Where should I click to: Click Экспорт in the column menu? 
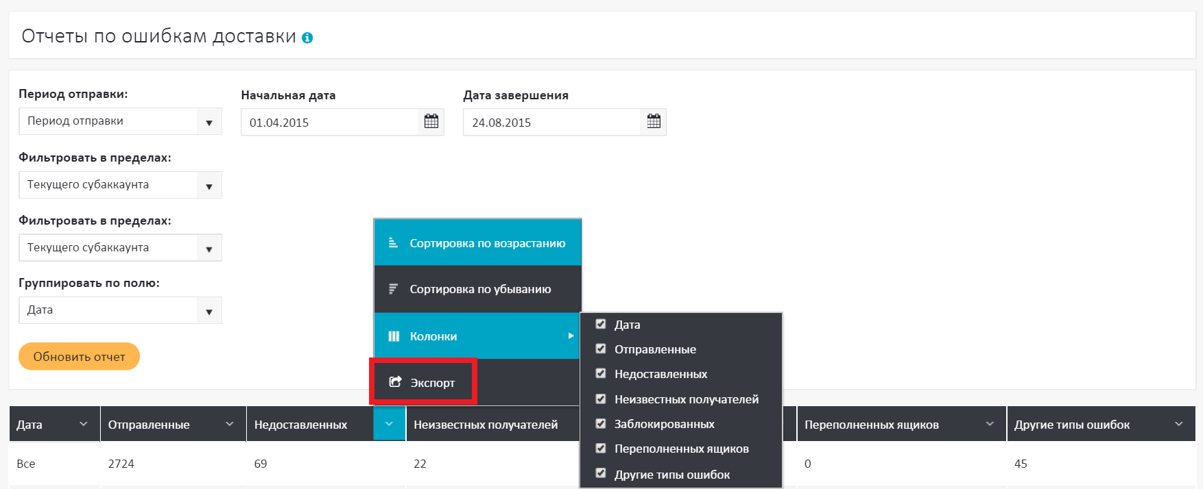pyautogui.click(x=432, y=383)
